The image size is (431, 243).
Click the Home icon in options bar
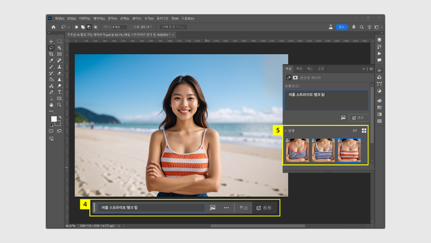click(x=53, y=27)
